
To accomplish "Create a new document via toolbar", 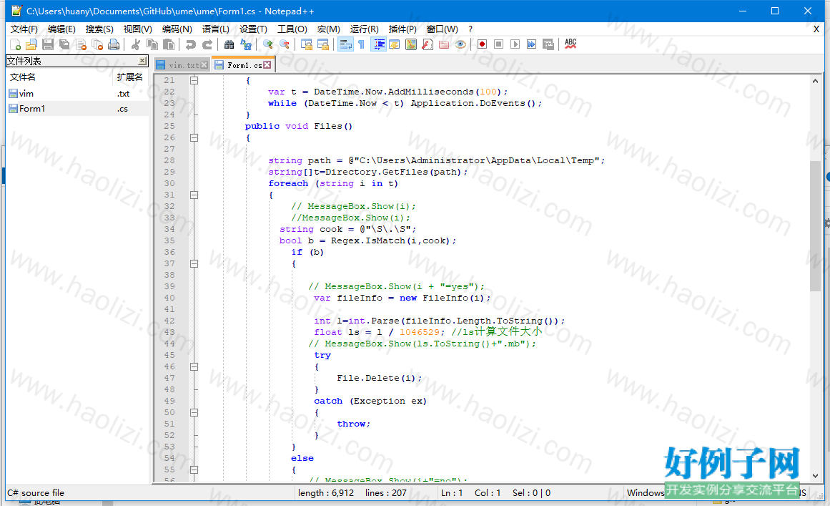I will (15, 44).
